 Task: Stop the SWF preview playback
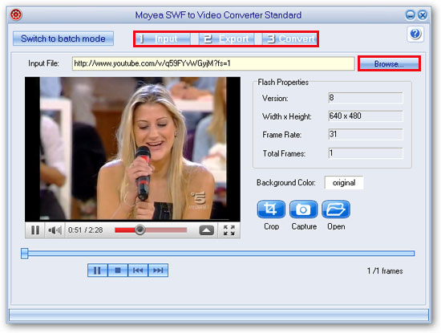pyautogui.click(x=118, y=270)
